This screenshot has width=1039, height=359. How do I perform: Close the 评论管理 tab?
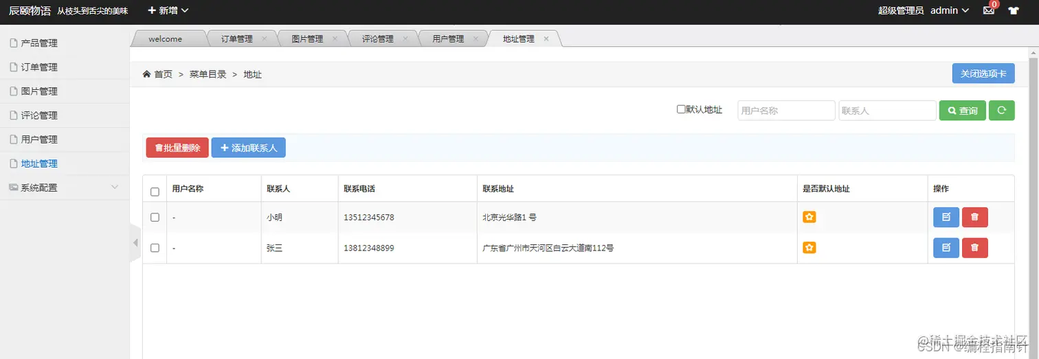(405, 39)
